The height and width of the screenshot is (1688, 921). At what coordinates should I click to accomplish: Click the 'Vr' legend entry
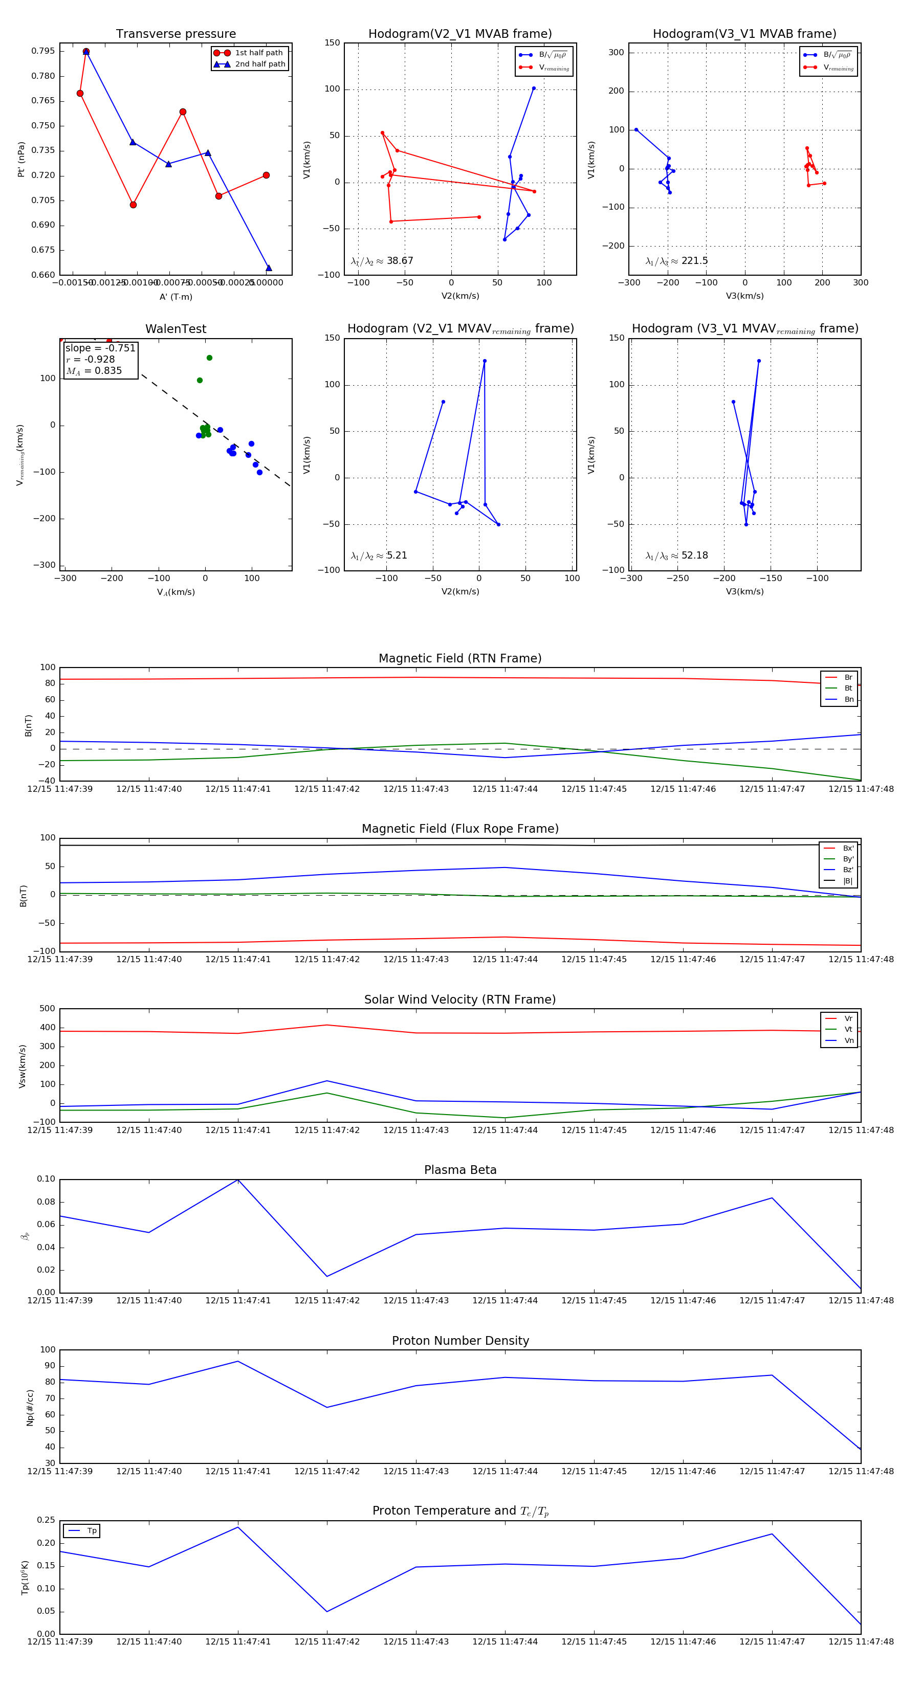point(840,1019)
